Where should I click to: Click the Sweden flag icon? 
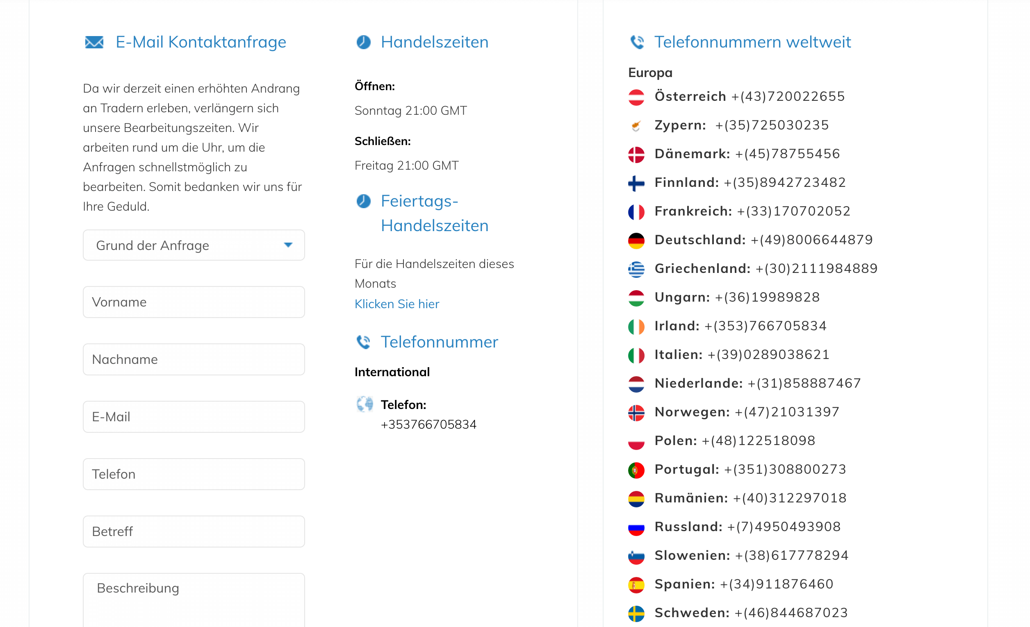(x=636, y=613)
